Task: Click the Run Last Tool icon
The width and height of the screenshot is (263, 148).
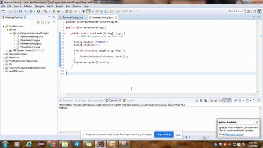Action: coord(46,11)
